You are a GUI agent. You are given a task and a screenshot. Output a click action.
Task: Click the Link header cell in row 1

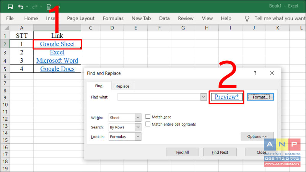pyautogui.click(x=57, y=36)
